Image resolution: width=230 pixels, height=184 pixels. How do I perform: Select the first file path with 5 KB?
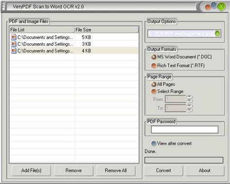click(45, 37)
